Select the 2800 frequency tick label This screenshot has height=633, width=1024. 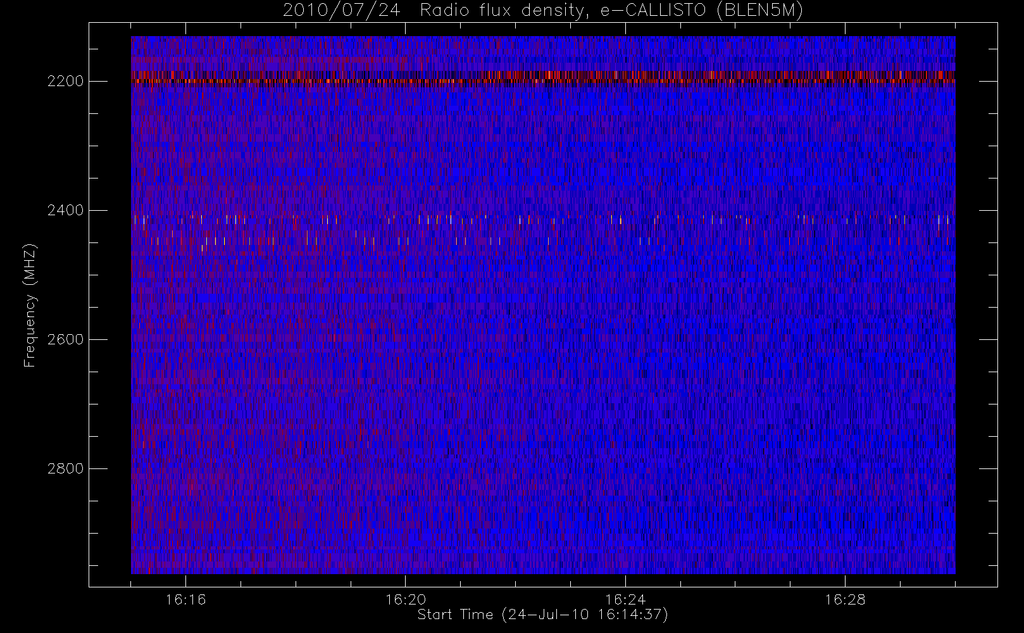tap(66, 469)
